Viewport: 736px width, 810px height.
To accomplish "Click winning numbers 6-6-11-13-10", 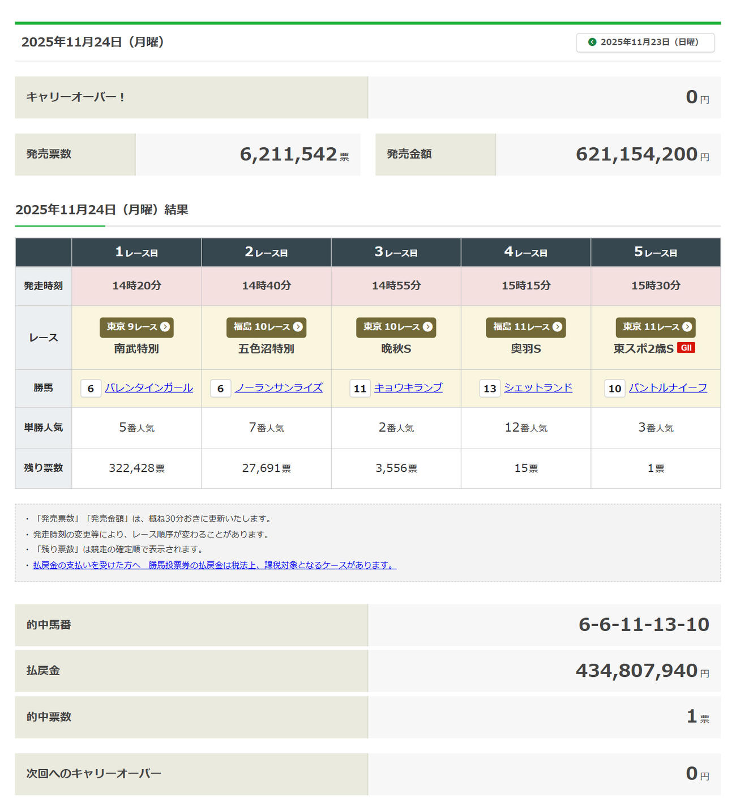I will 644,625.
